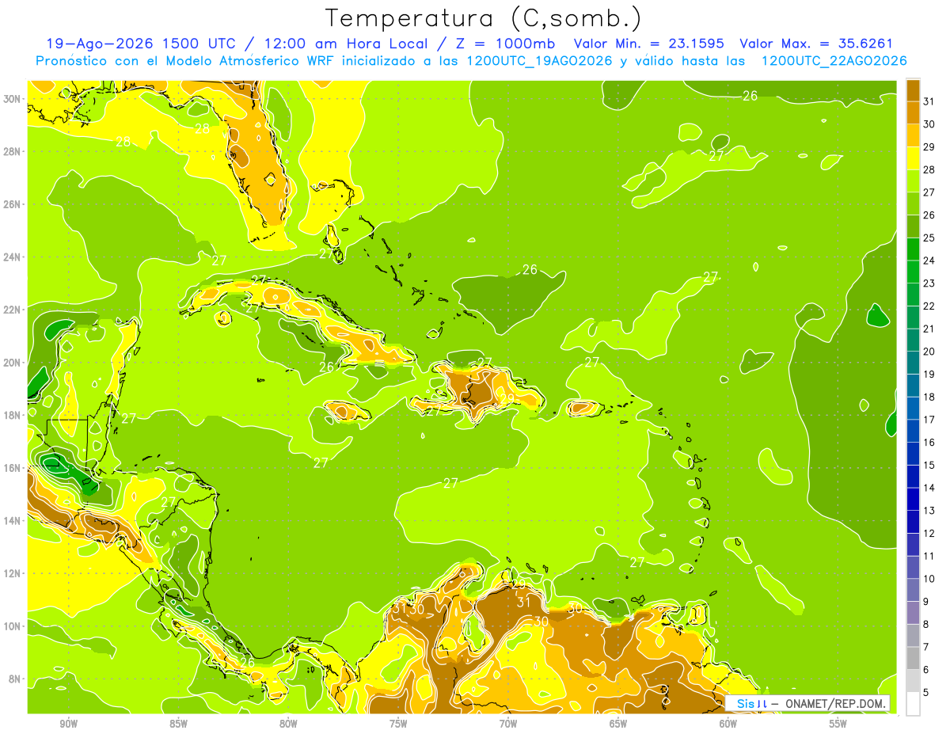Click the '80W' longitude axis label

coord(288,724)
